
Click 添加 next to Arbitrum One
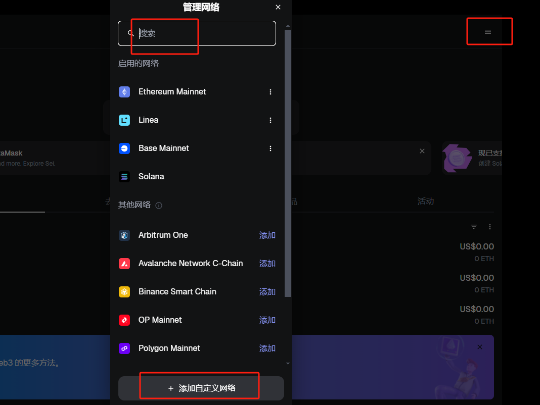click(x=267, y=235)
